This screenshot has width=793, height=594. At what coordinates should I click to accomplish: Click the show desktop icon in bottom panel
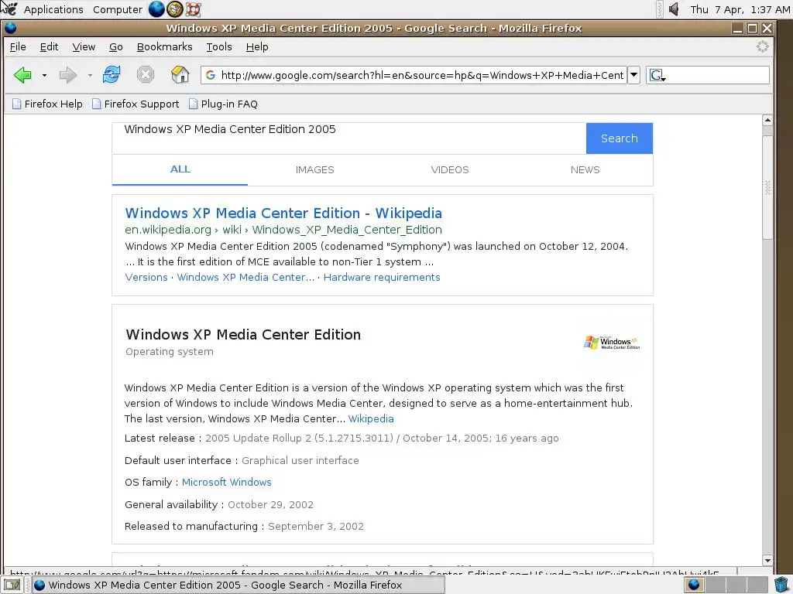(x=12, y=585)
